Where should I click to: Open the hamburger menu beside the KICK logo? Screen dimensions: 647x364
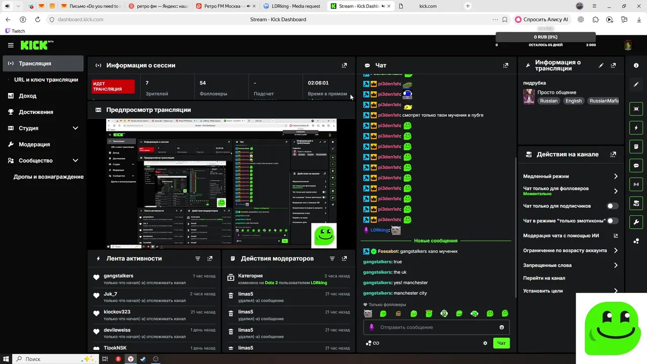pos(11,45)
